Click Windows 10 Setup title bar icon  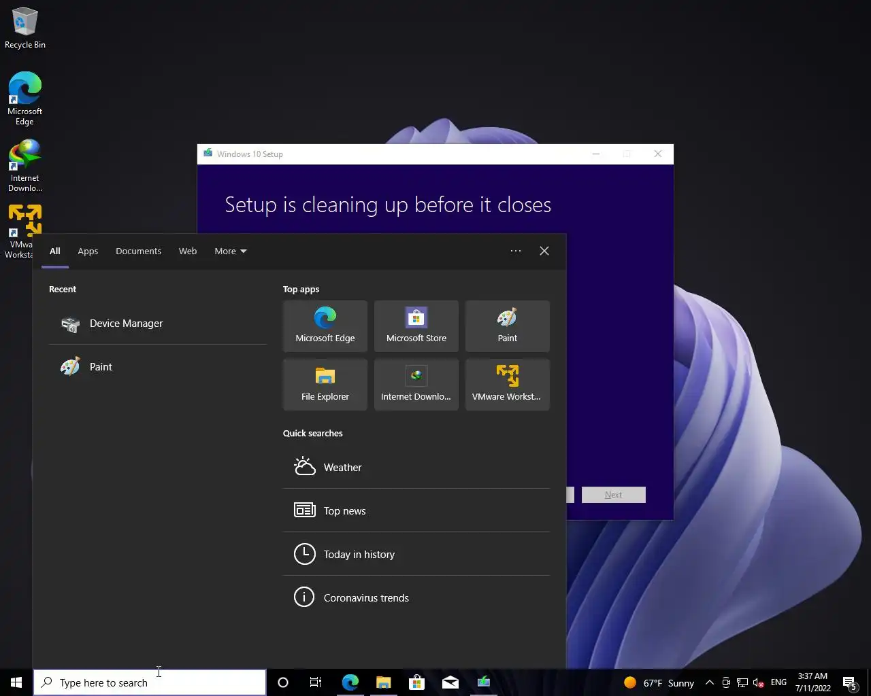coord(208,154)
